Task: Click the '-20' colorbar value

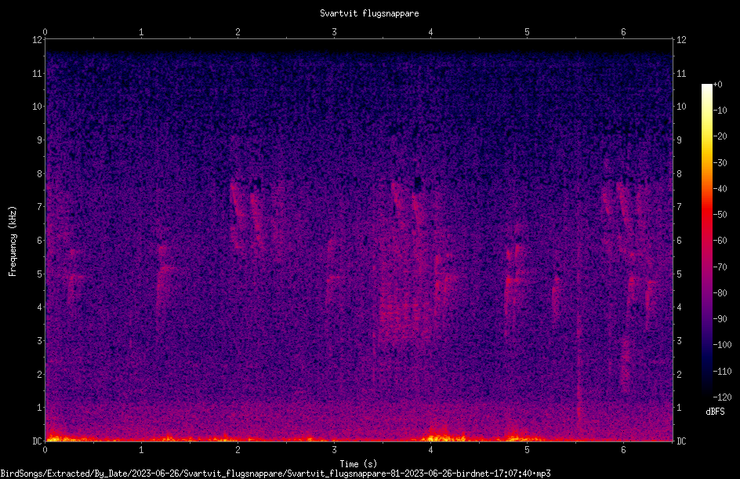Action: [720, 136]
